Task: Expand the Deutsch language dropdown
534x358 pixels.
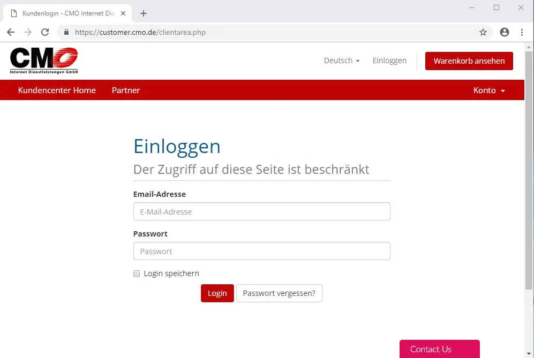Action: click(x=342, y=60)
